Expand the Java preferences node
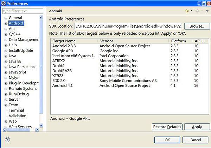The height and width of the screenshot is (148, 211). 6,56
